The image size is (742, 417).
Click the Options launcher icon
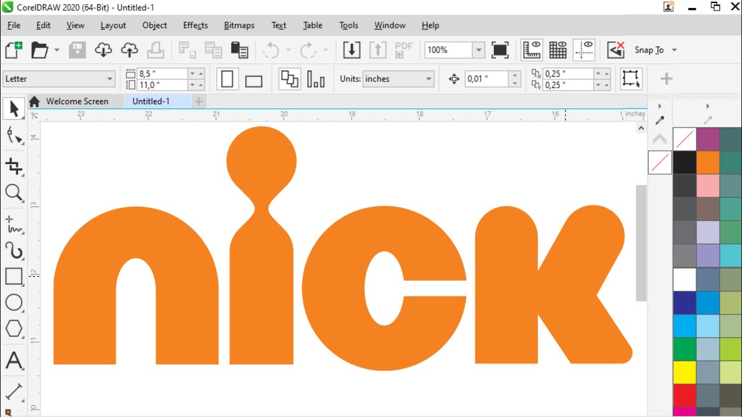point(616,50)
